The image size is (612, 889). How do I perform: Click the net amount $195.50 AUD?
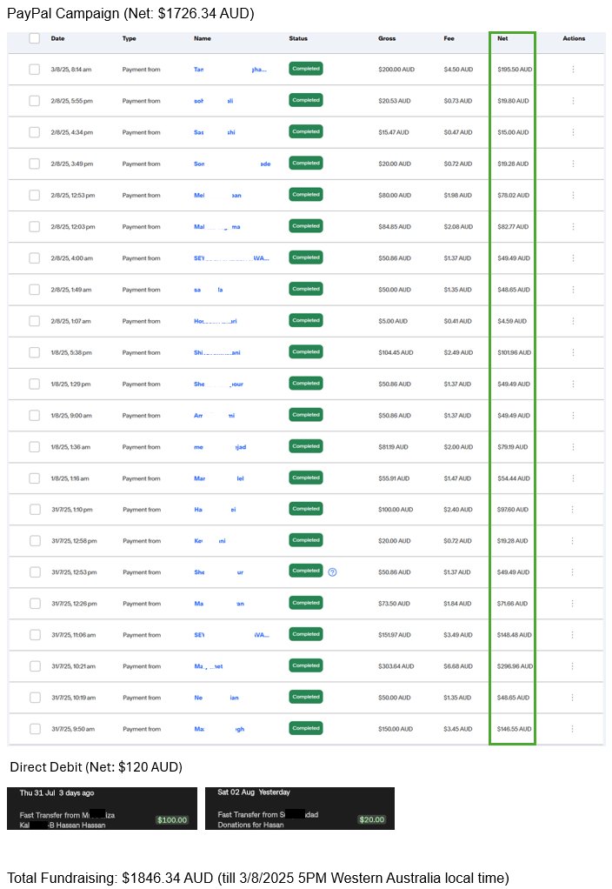click(515, 70)
